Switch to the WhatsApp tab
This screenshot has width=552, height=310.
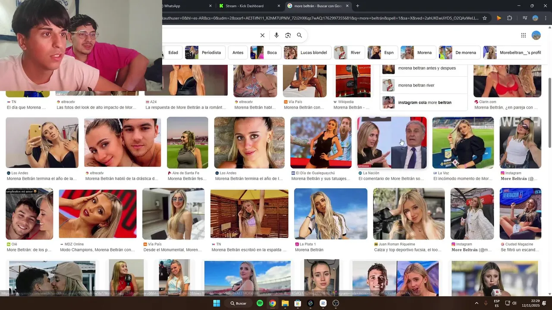[x=185, y=6]
